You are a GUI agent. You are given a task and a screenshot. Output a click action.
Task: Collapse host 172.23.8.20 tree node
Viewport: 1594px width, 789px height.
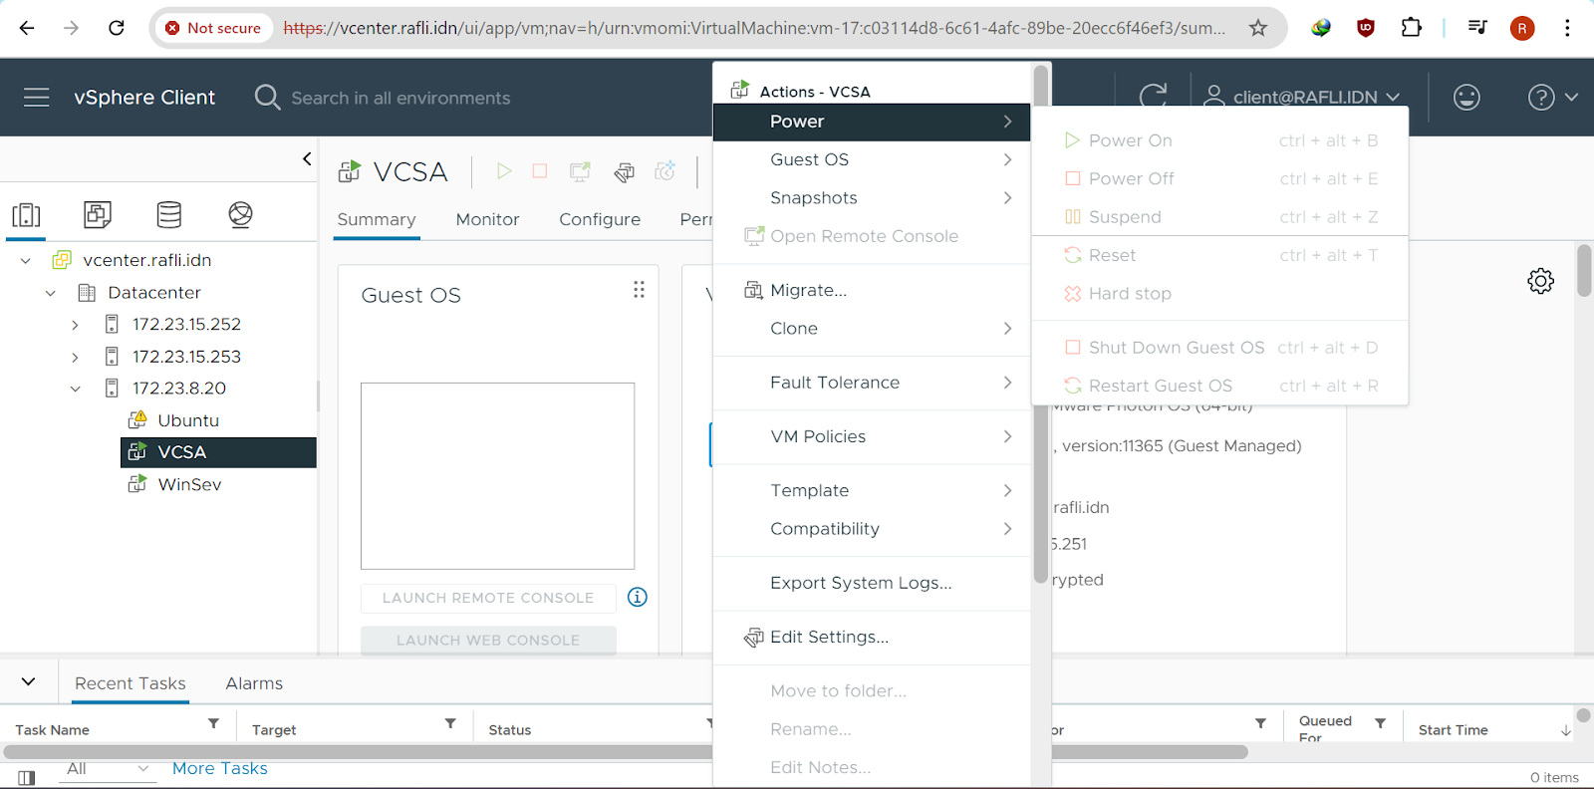[75, 389]
